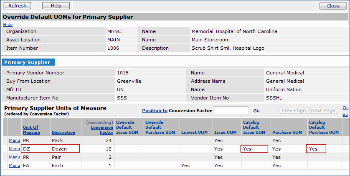Viewport: 350px width, 176px height.
Task: Open the Help page
Action: coord(56,6)
